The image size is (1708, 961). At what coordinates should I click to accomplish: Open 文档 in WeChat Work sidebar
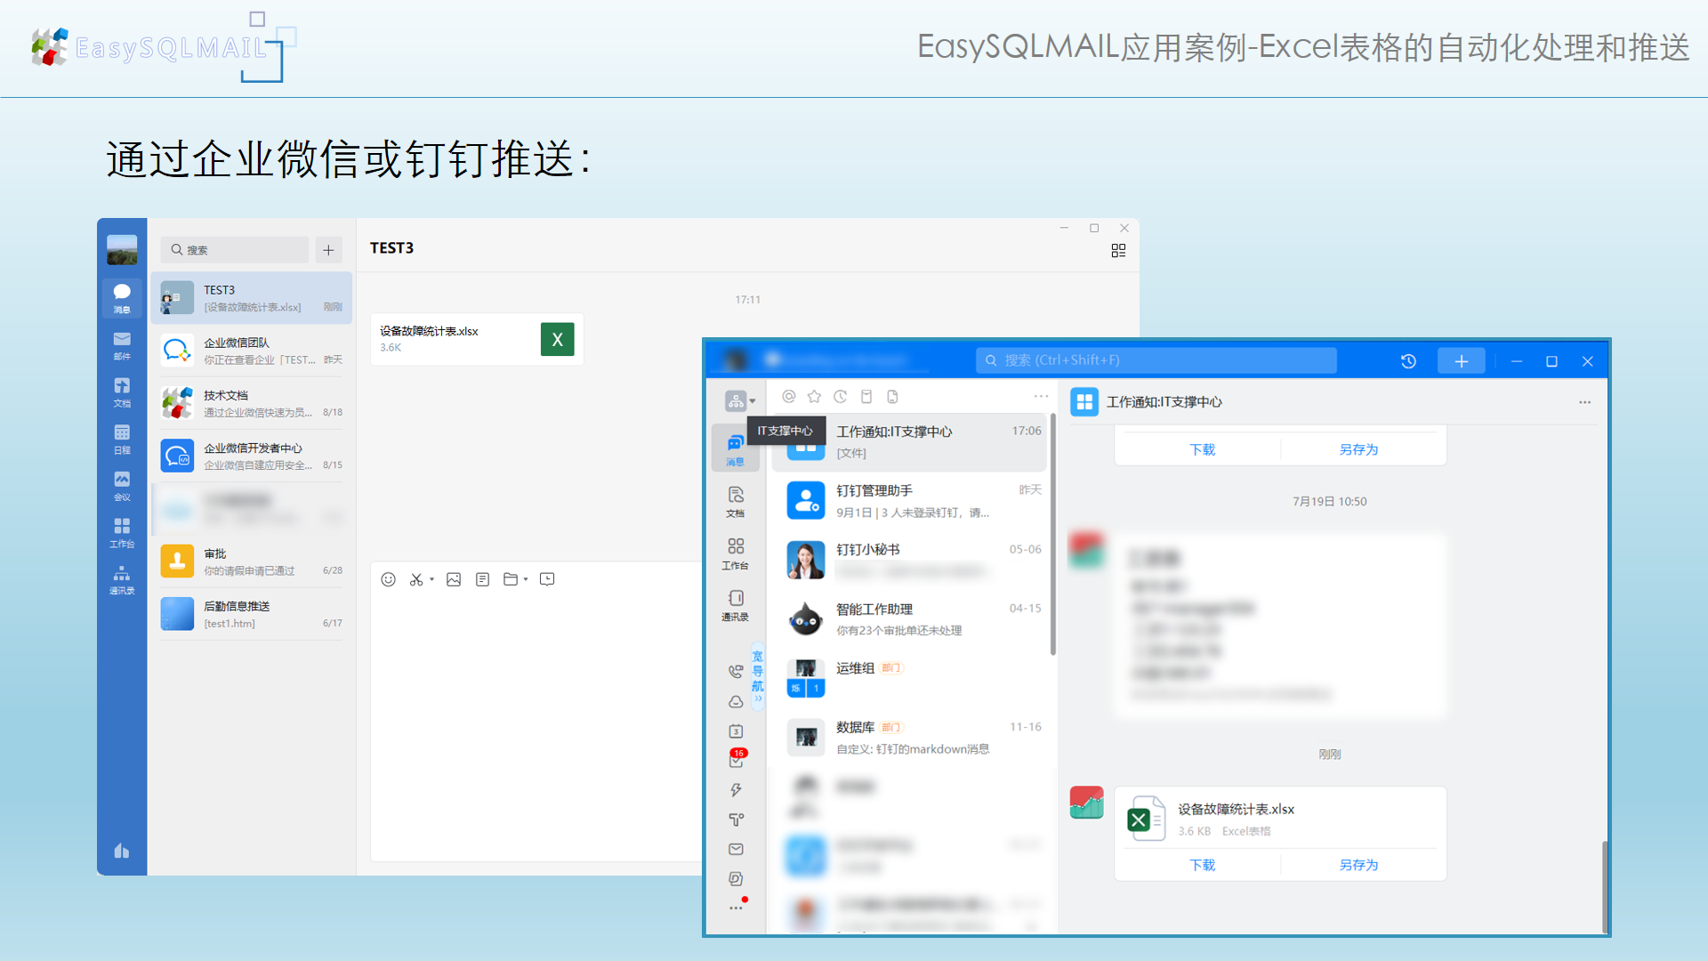pos(122,392)
